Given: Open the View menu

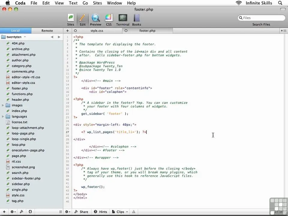Looking at the screenshot, I should 59,3.
